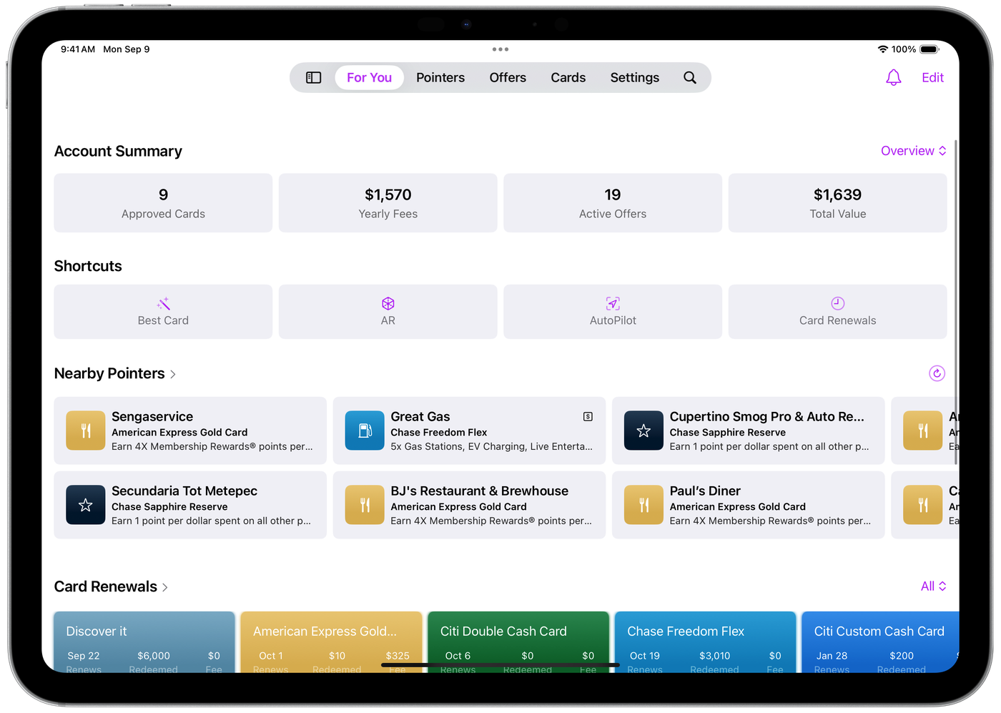Tap the Wi-Fi status icon
The width and height of the screenshot is (1001, 713).
tap(883, 49)
